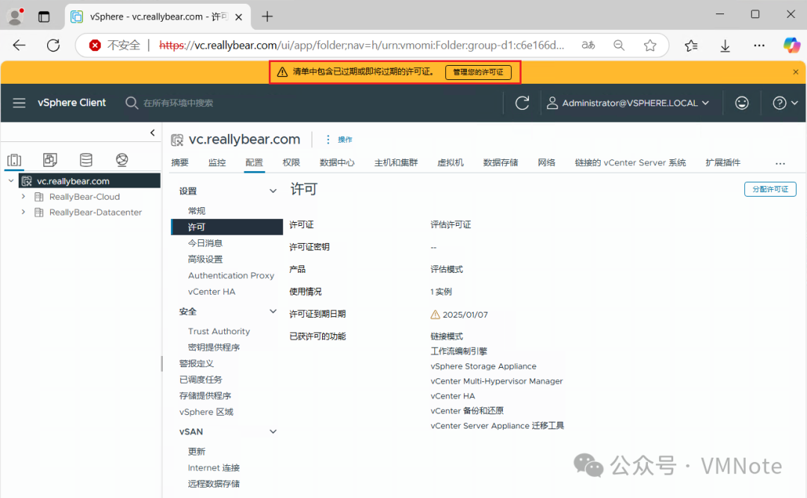The height and width of the screenshot is (498, 807).
Task: Select the Storage inventory icon
Action: click(86, 160)
